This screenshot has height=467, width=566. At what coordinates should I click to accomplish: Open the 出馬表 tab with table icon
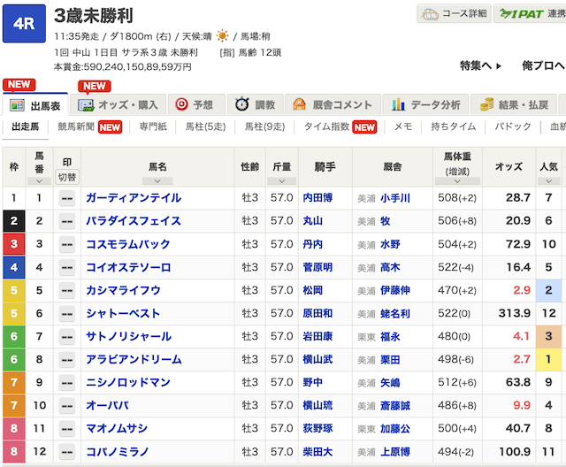34,105
